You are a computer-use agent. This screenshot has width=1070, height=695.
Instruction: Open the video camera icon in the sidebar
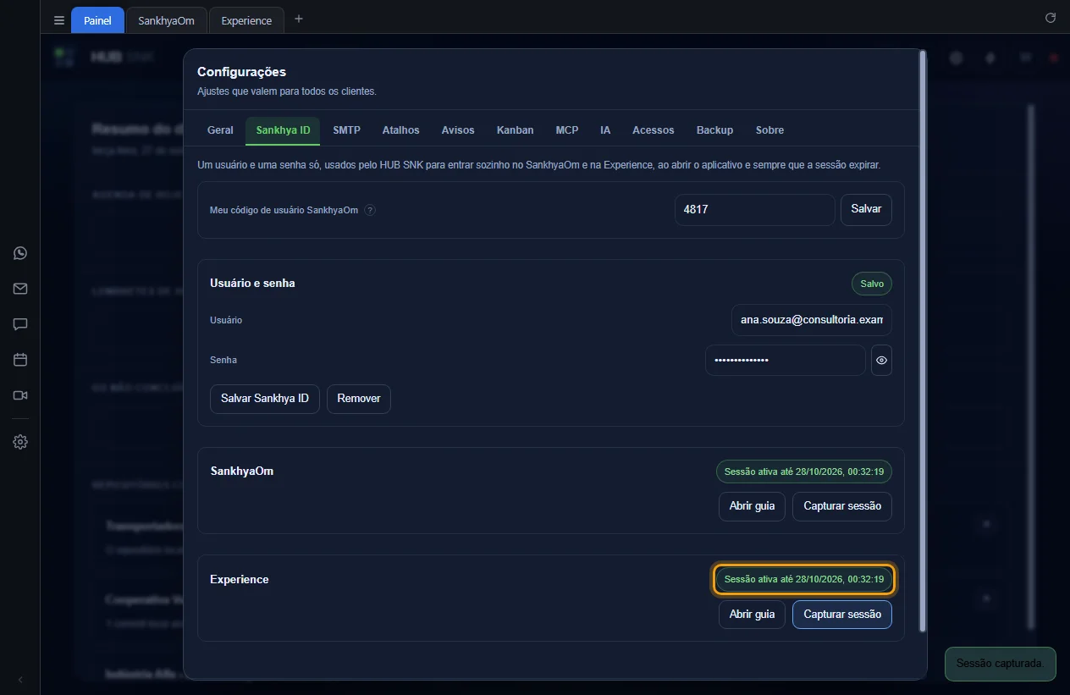tap(20, 395)
